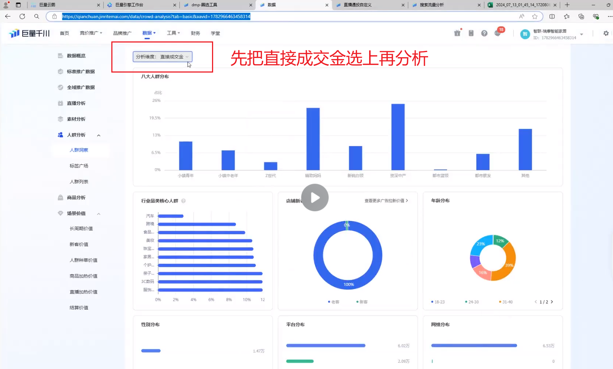Expand account dropdown for 智联-瑞摩智能家居
613x369 pixels.
coord(582,34)
